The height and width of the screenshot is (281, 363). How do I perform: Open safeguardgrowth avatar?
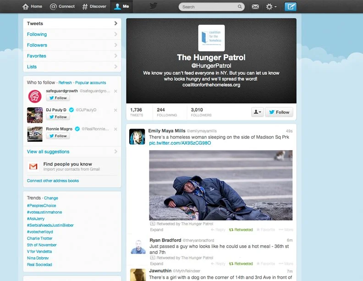pos(35,96)
